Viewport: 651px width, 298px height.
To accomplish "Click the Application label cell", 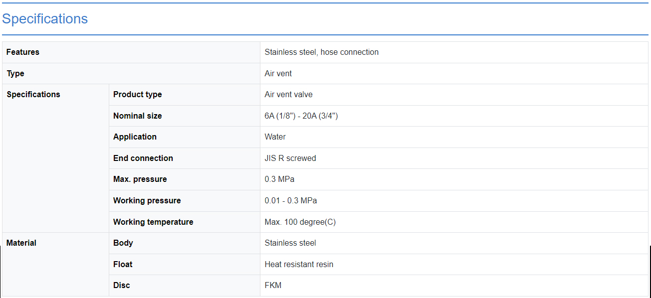I will coord(135,137).
